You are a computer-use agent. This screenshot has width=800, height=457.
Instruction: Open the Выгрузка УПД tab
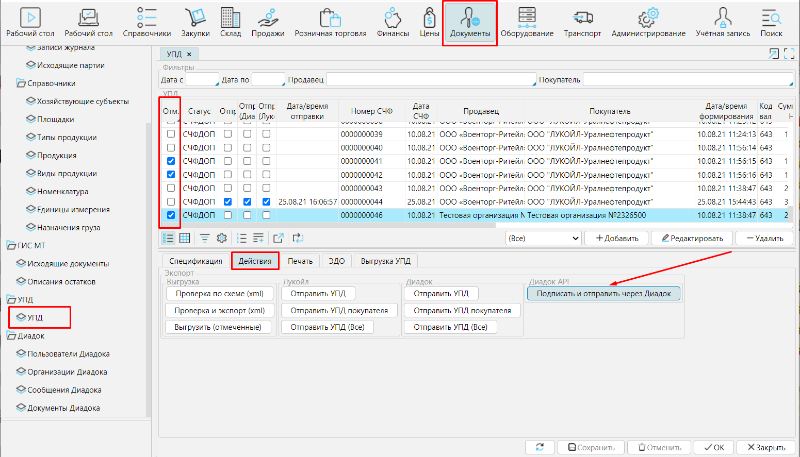385,261
